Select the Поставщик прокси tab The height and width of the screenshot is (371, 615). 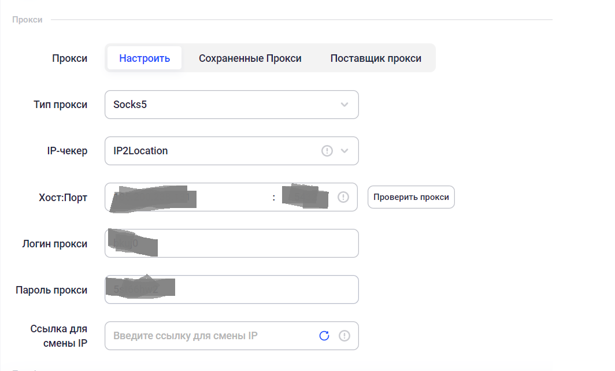[x=375, y=58]
